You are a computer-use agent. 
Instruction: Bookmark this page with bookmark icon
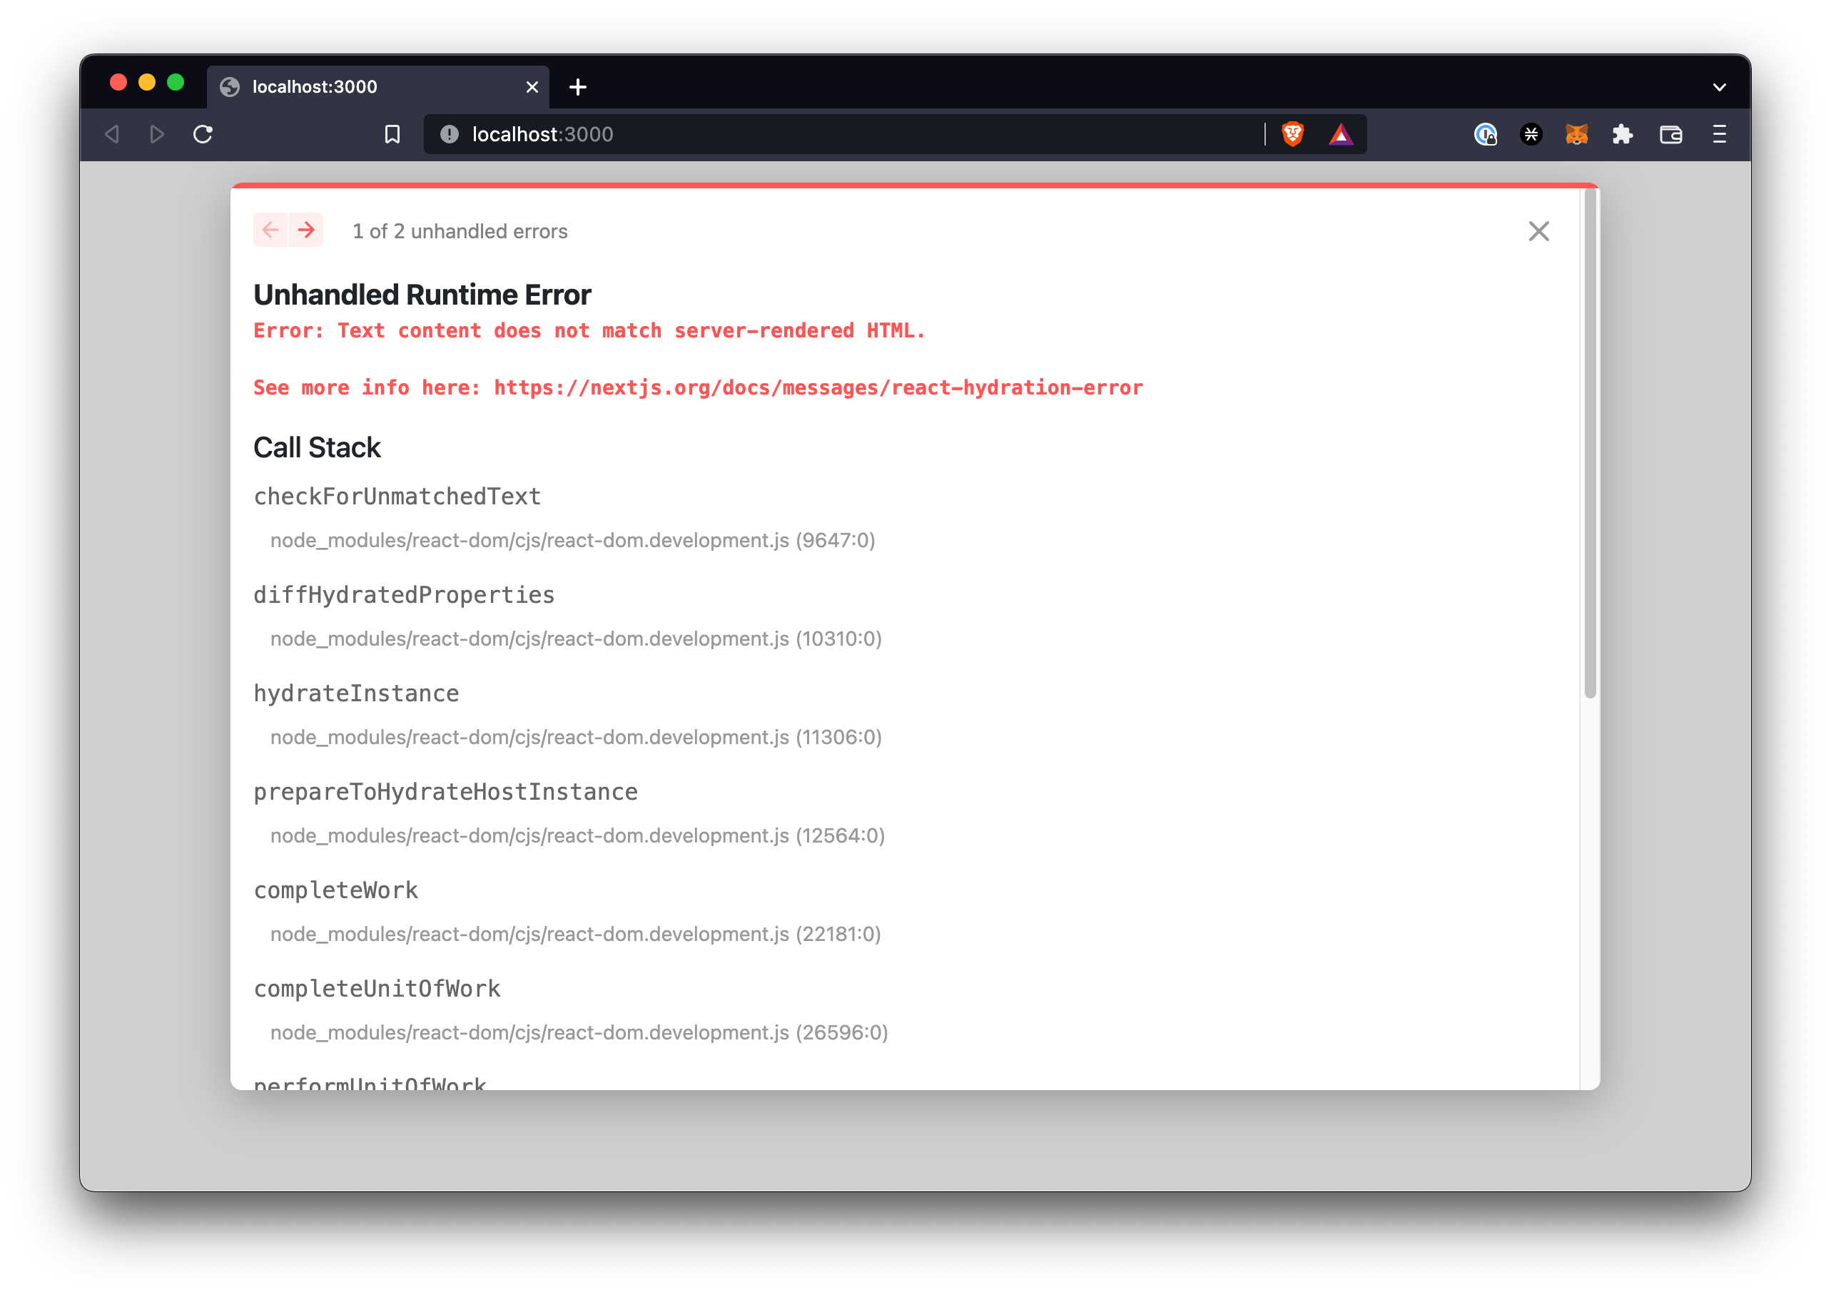pyautogui.click(x=392, y=134)
